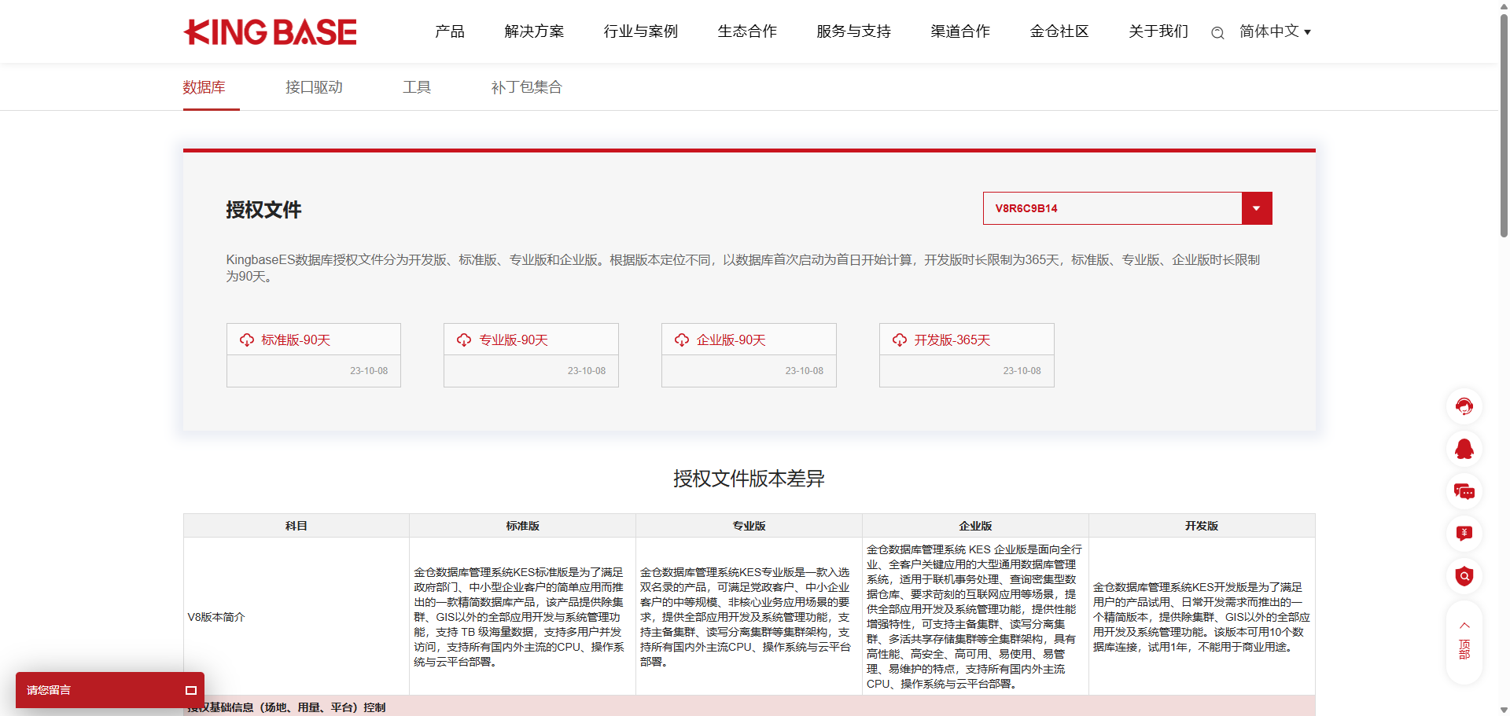
Task: Download the 开发版-365天 license link
Action: point(952,340)
